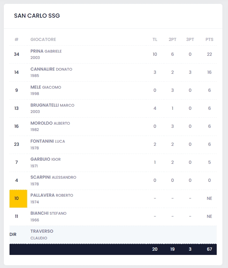Click the GIOCATORE column header
The width and height of the screenshot is (228, 268).
(43, 40)
